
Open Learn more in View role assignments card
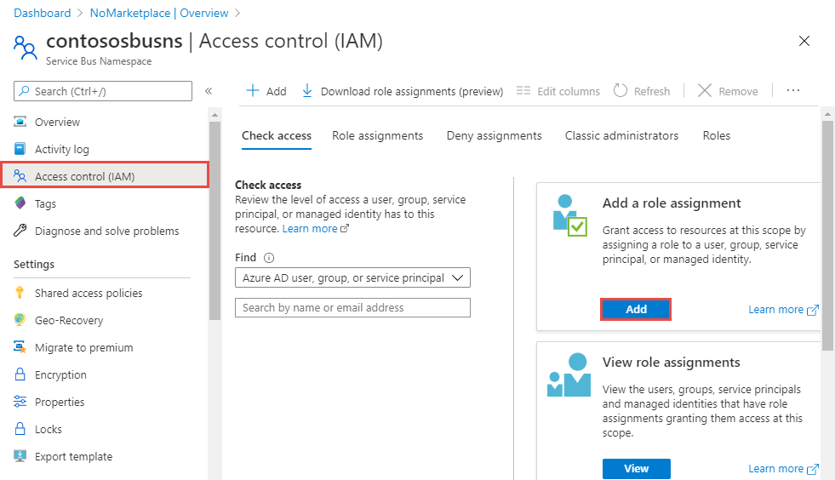coord(776,469)
